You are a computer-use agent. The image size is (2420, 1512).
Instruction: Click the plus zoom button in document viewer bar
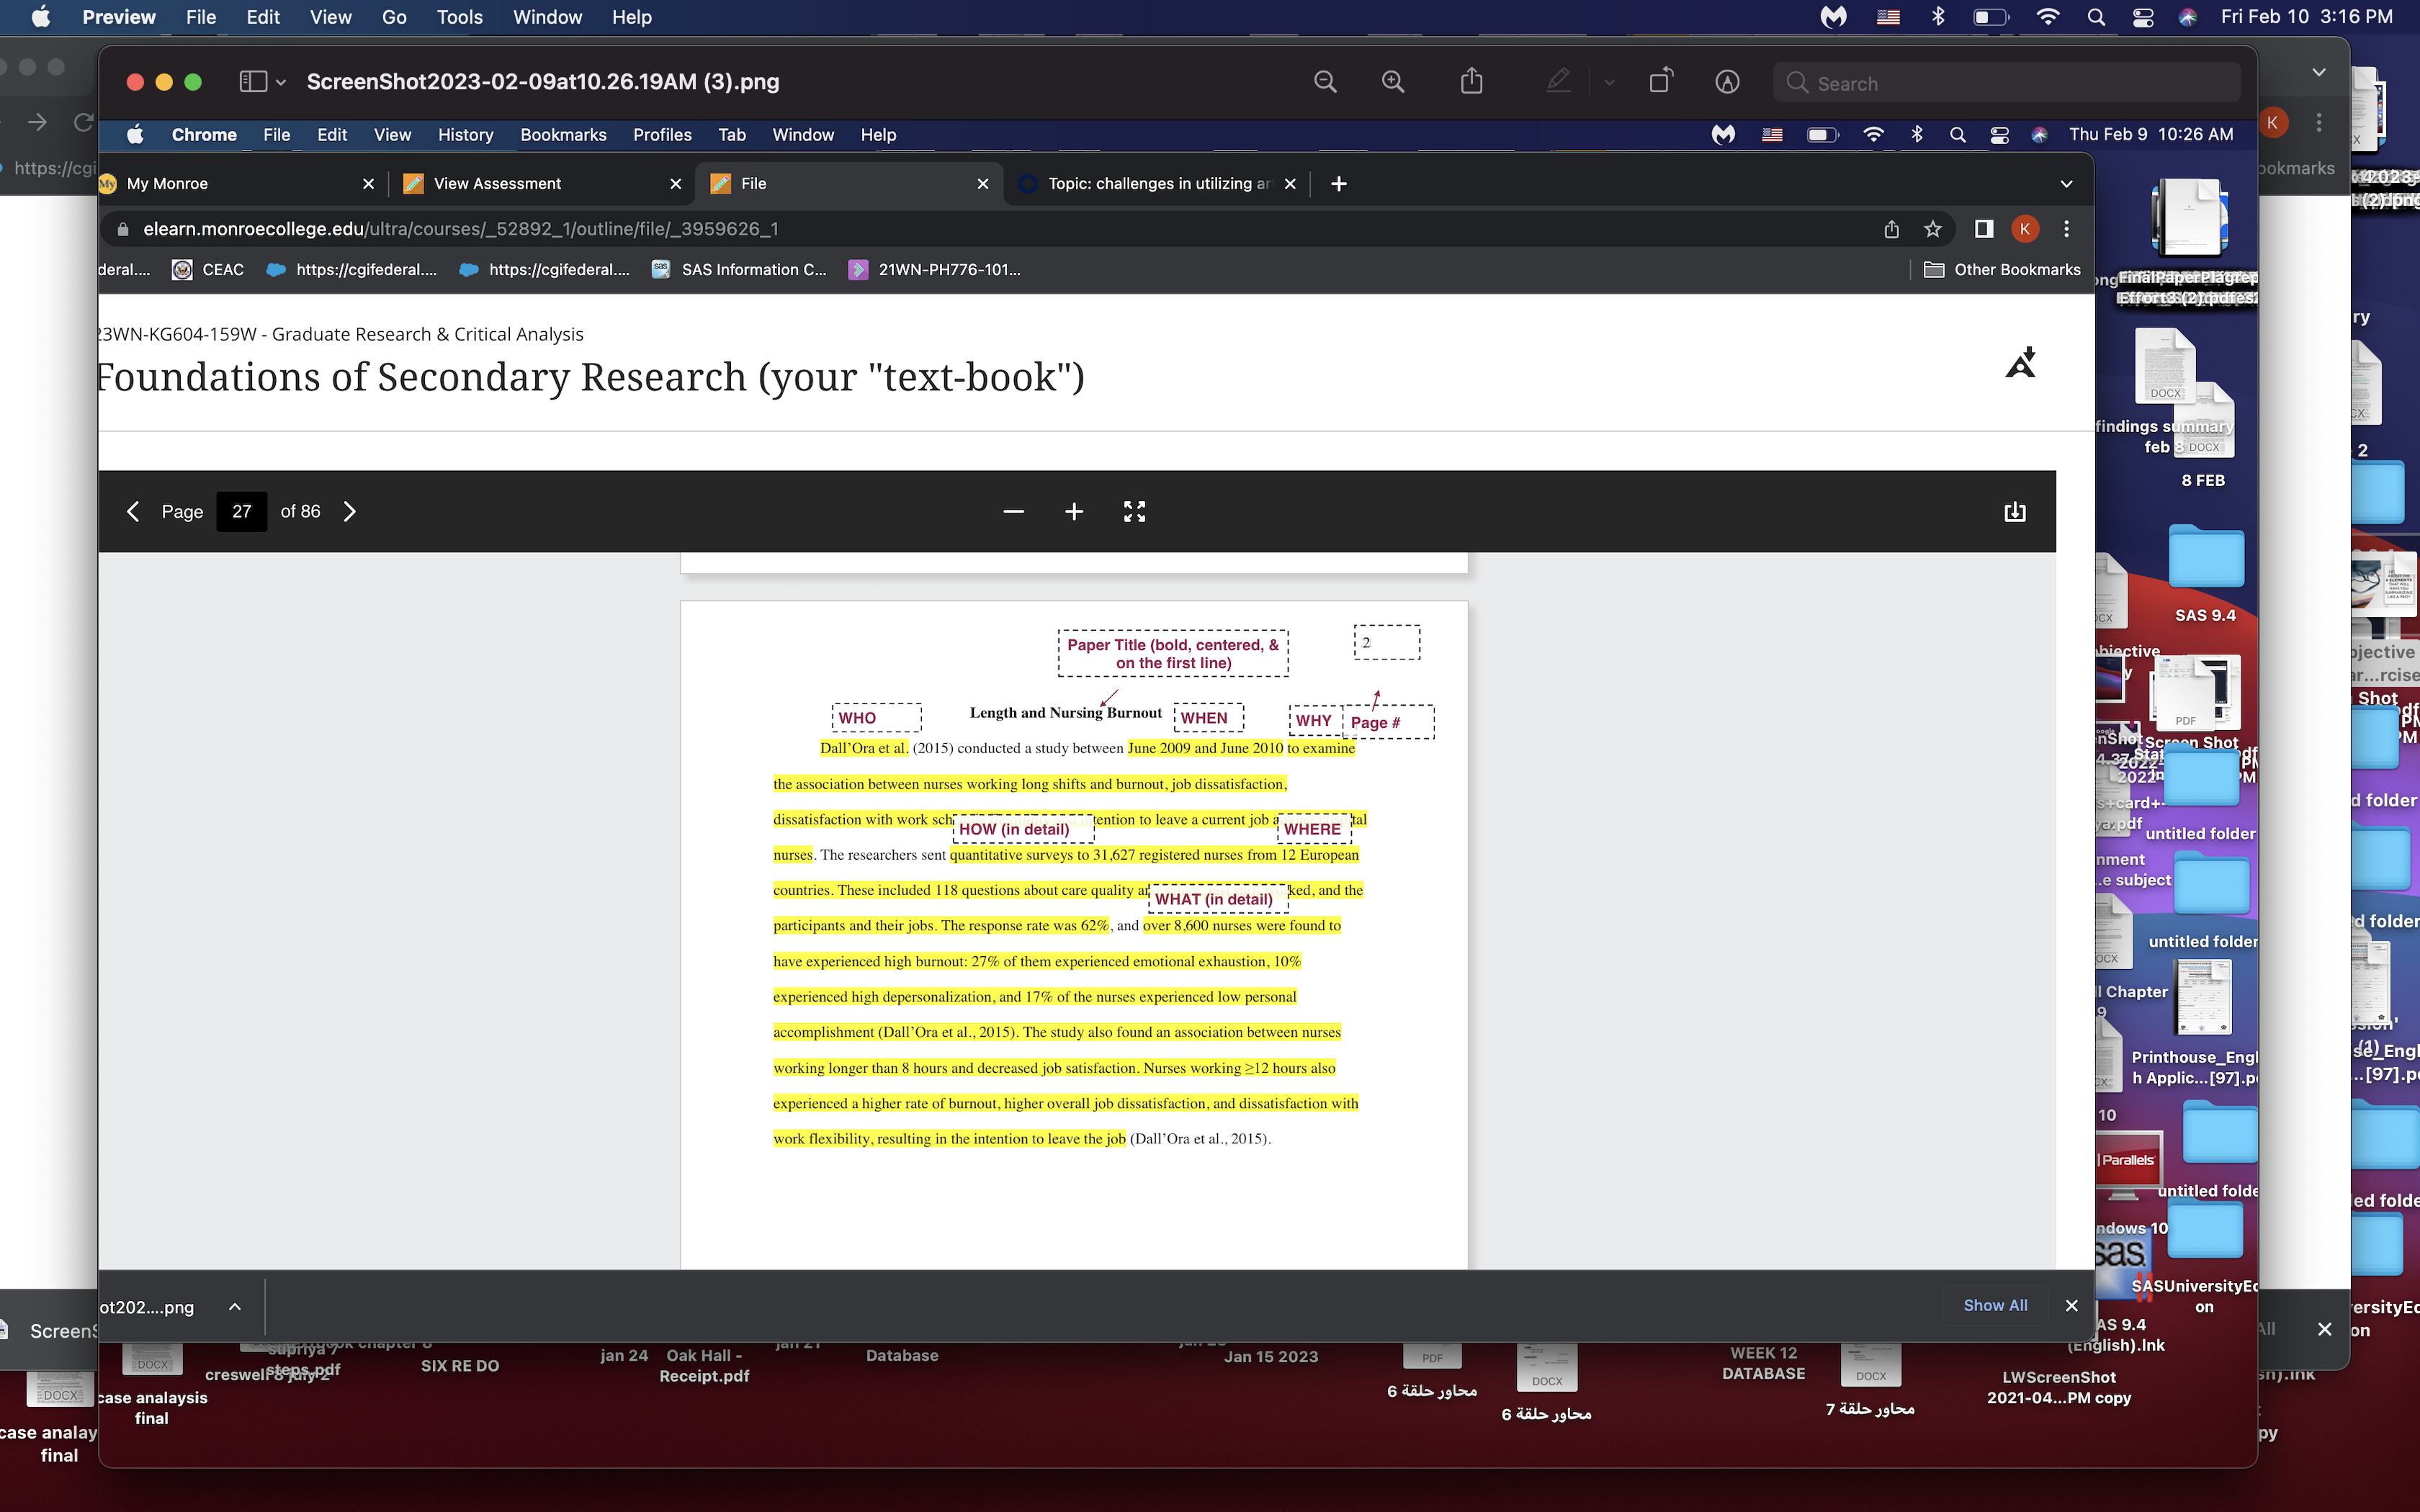coord(1074,511)
